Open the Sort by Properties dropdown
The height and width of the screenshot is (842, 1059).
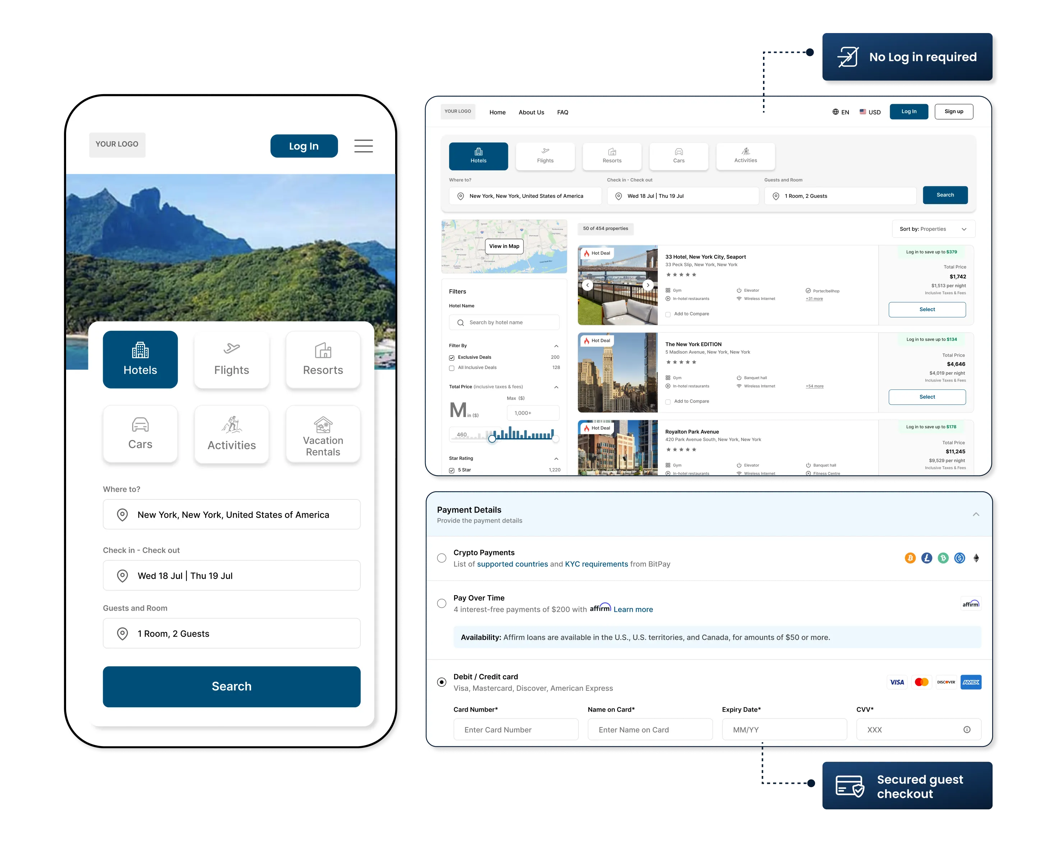coord(933,229)
